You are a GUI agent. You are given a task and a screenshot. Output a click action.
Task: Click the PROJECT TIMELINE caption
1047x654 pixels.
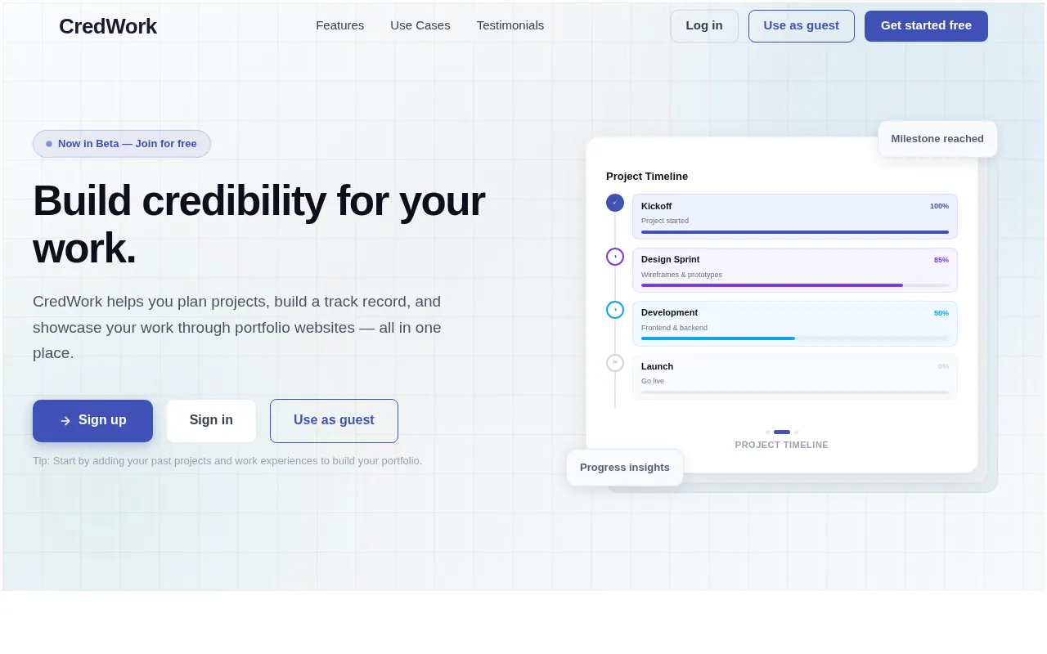tap(782, 445)
